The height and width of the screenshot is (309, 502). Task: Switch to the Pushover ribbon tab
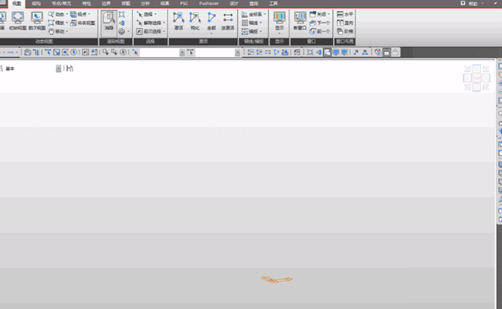(x=208, y=3)
